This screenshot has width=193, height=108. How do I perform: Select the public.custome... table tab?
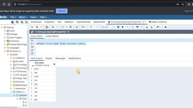(158, 22)
